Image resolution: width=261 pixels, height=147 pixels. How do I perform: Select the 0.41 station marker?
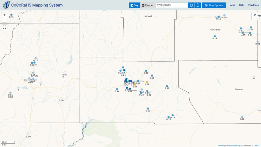(x=251, y=28)
